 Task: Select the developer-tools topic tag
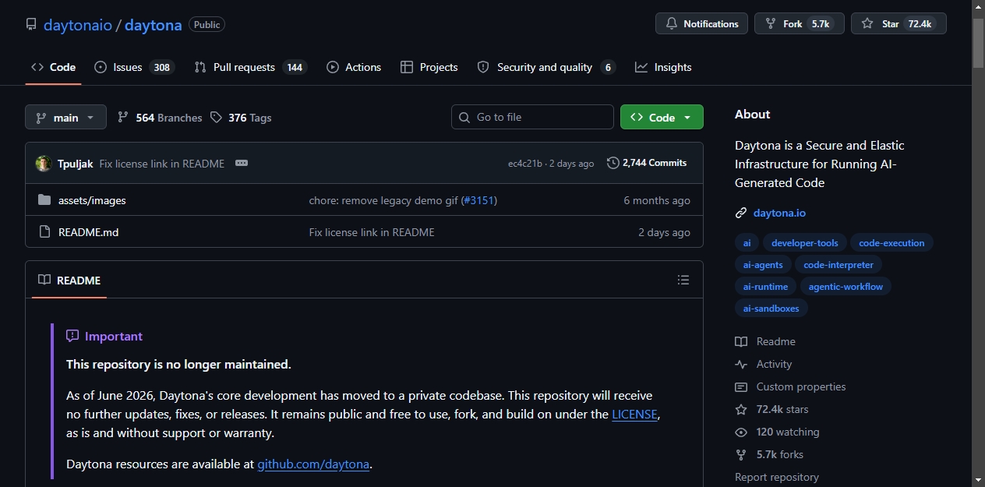point(805,243)
